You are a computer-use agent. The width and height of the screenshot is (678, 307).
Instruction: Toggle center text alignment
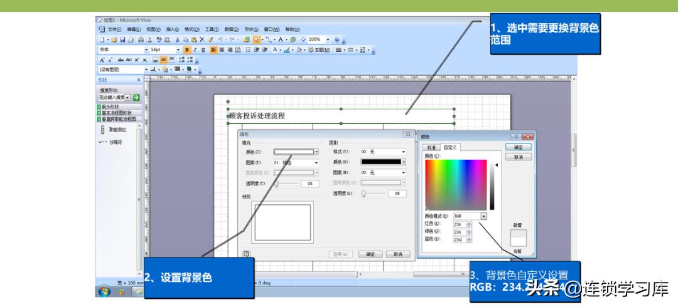point(222,49)
